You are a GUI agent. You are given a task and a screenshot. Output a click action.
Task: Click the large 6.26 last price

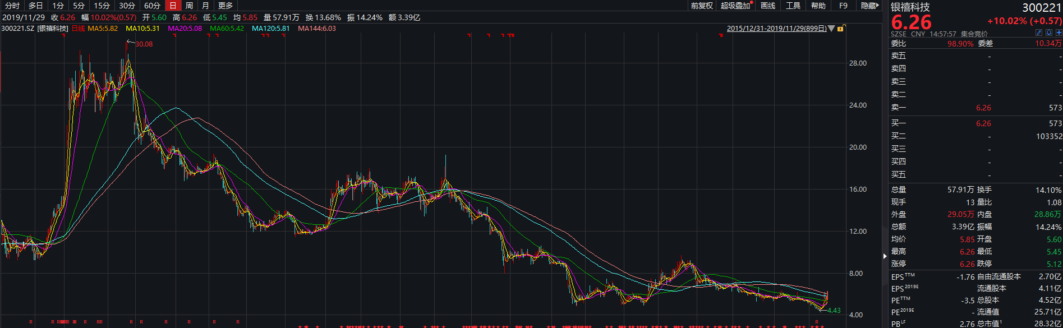[x=912, y=22]
